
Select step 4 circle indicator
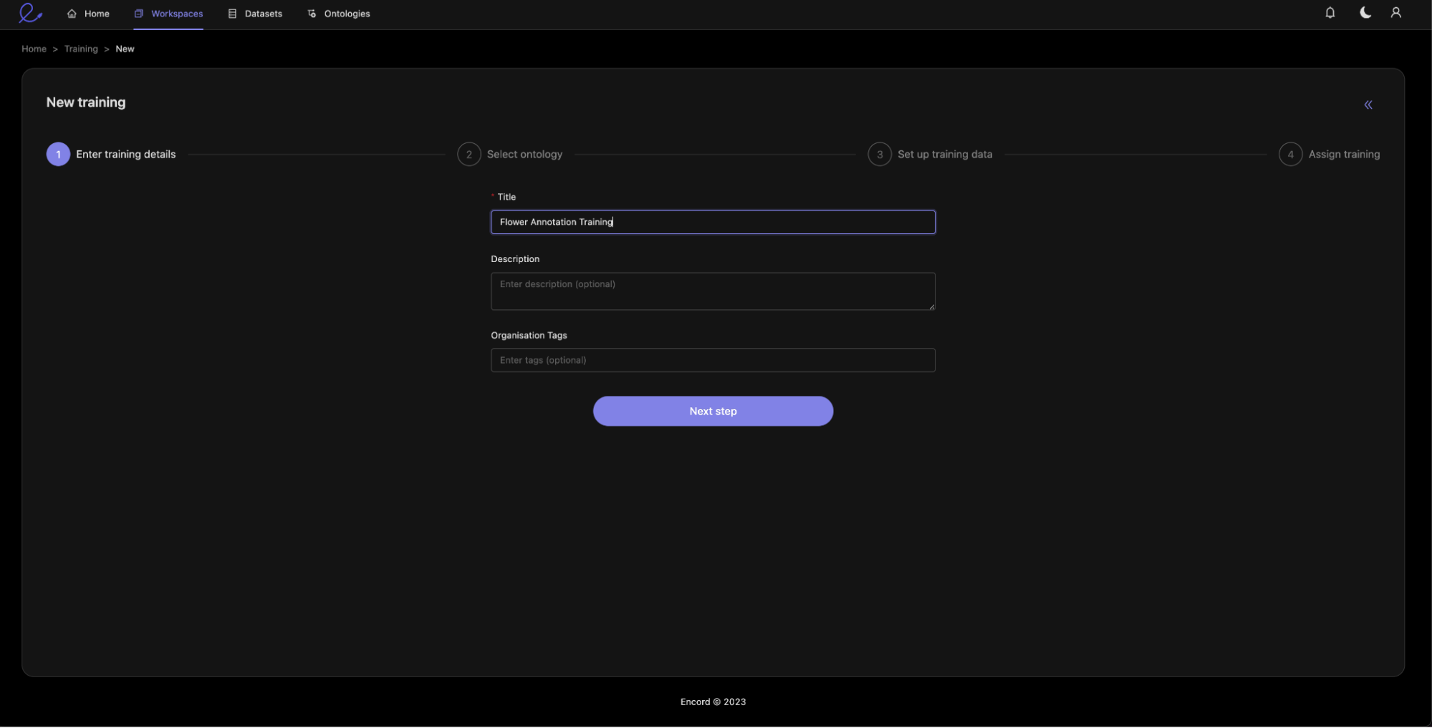tap(1290, 154)
